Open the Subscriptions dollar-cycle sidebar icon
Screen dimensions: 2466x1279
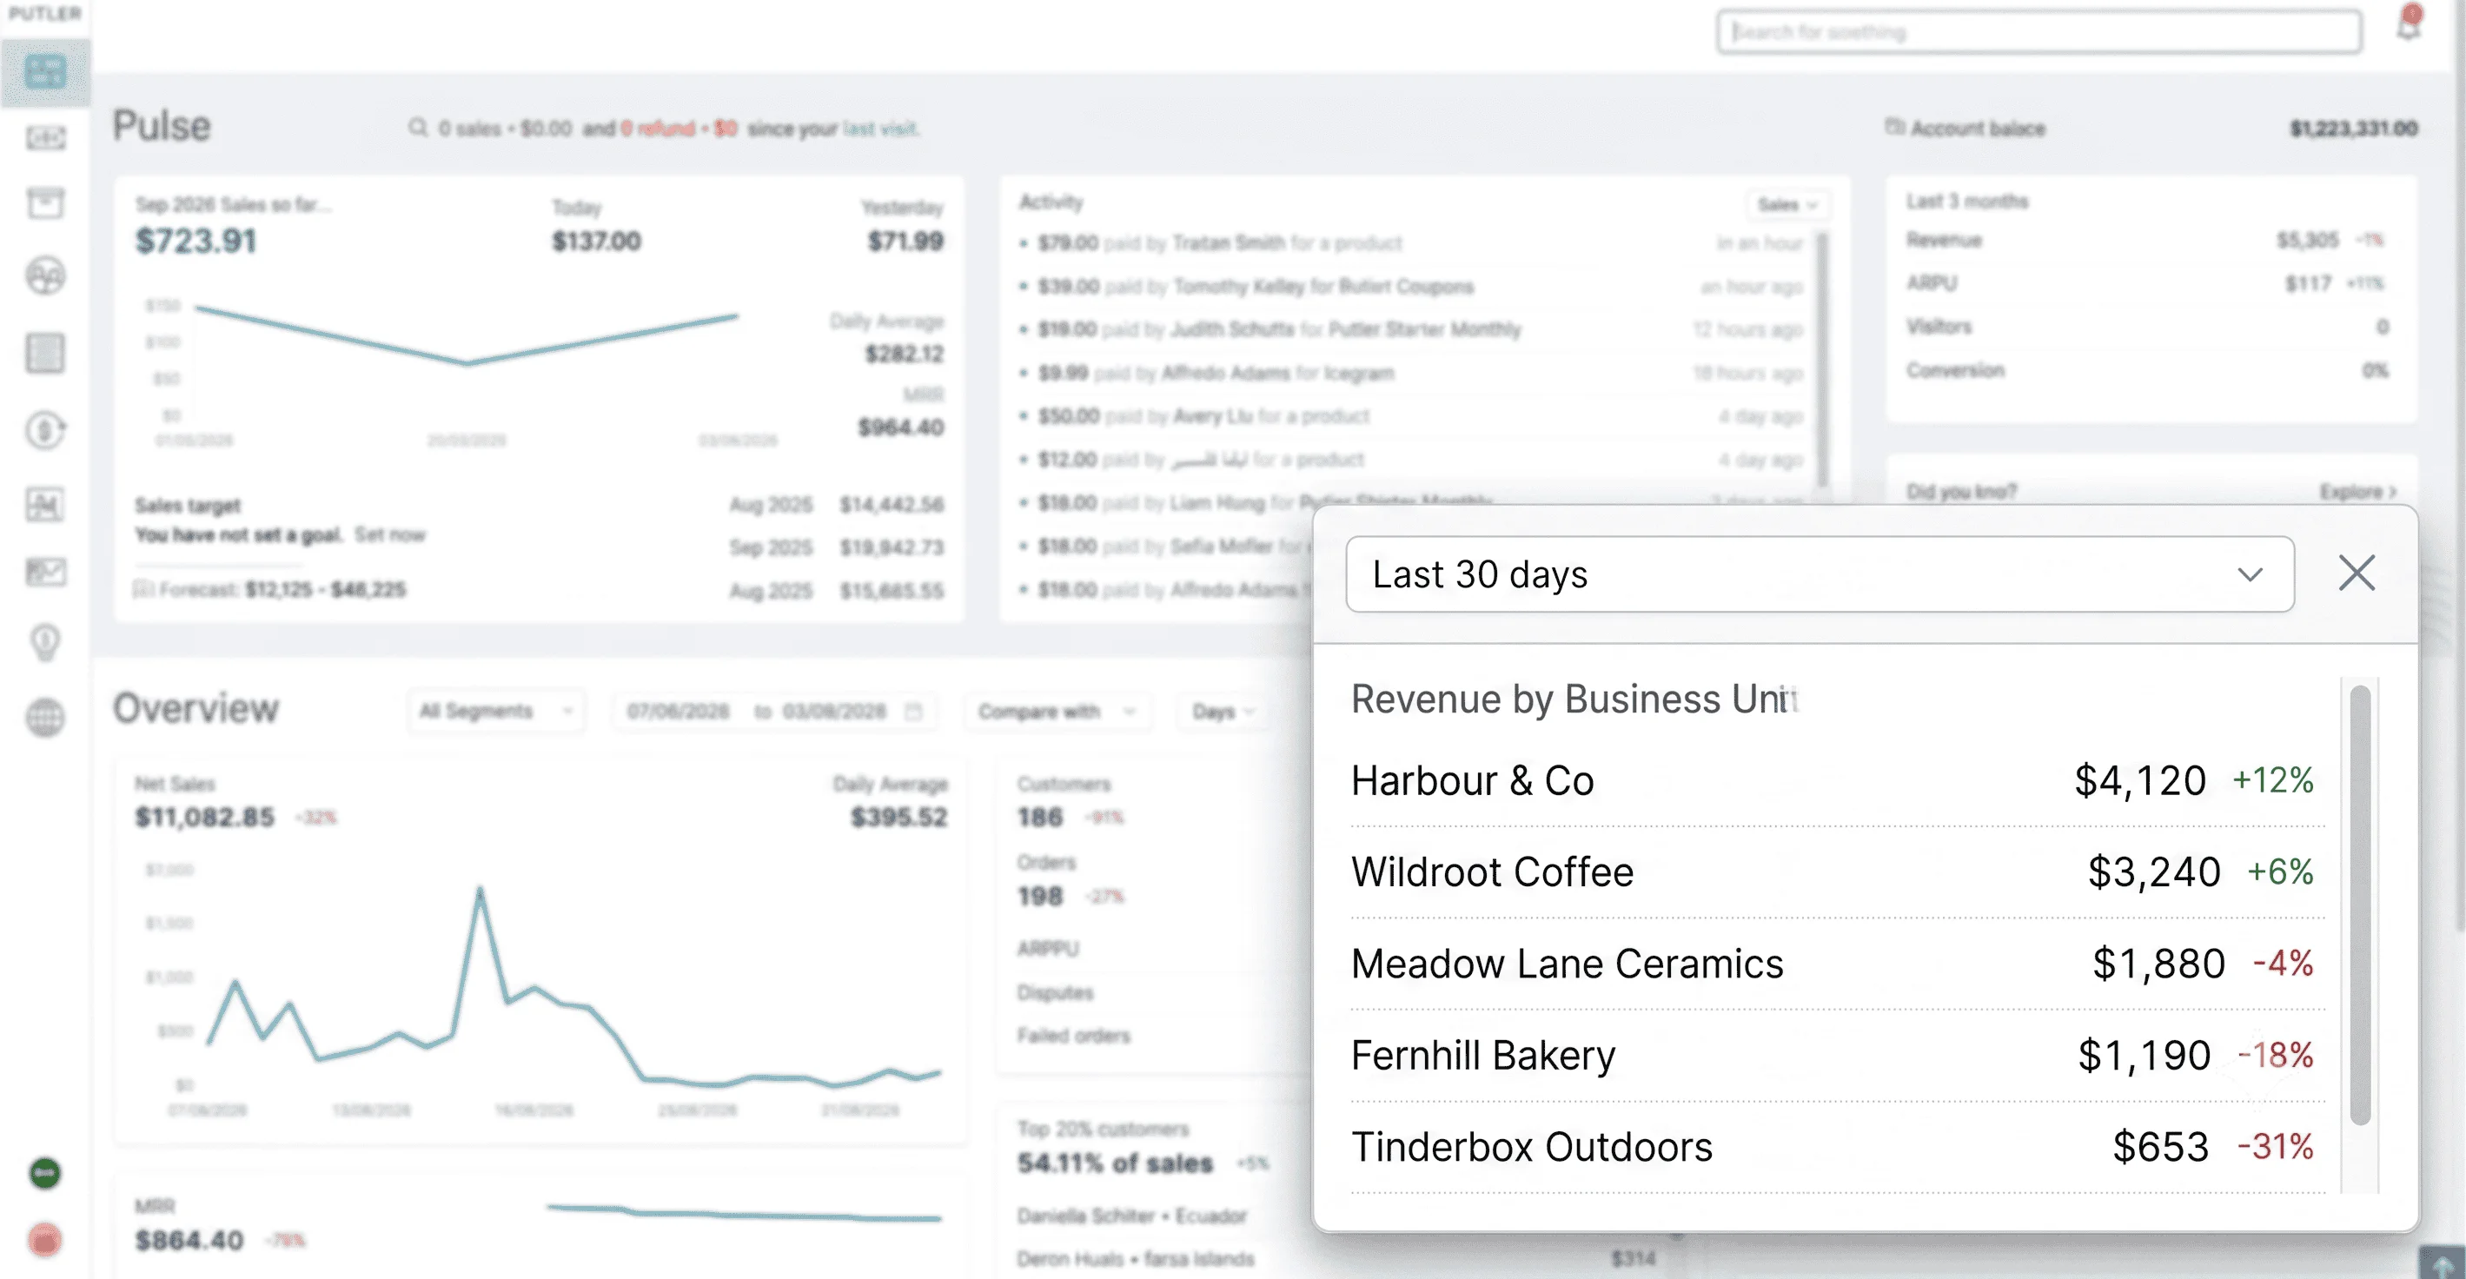point(45,430)
